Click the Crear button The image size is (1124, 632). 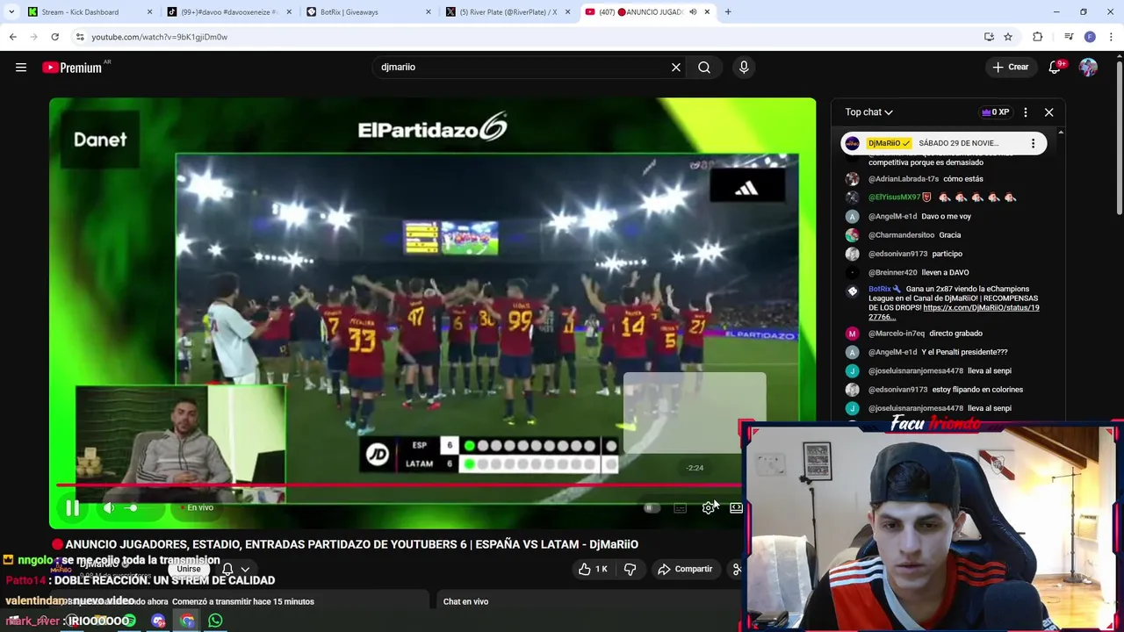point(1010,67)
